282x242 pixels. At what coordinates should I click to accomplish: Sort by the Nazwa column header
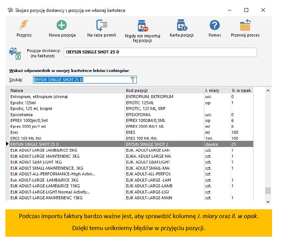67,90
